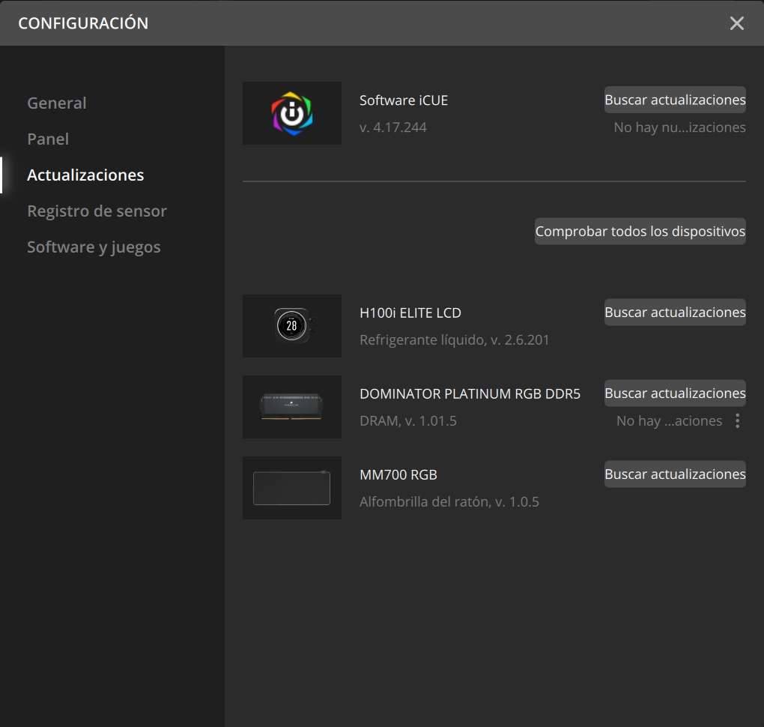Search updates for DOMINATOR PLATINUM RGB DDR5

click(x=675, y=393)
